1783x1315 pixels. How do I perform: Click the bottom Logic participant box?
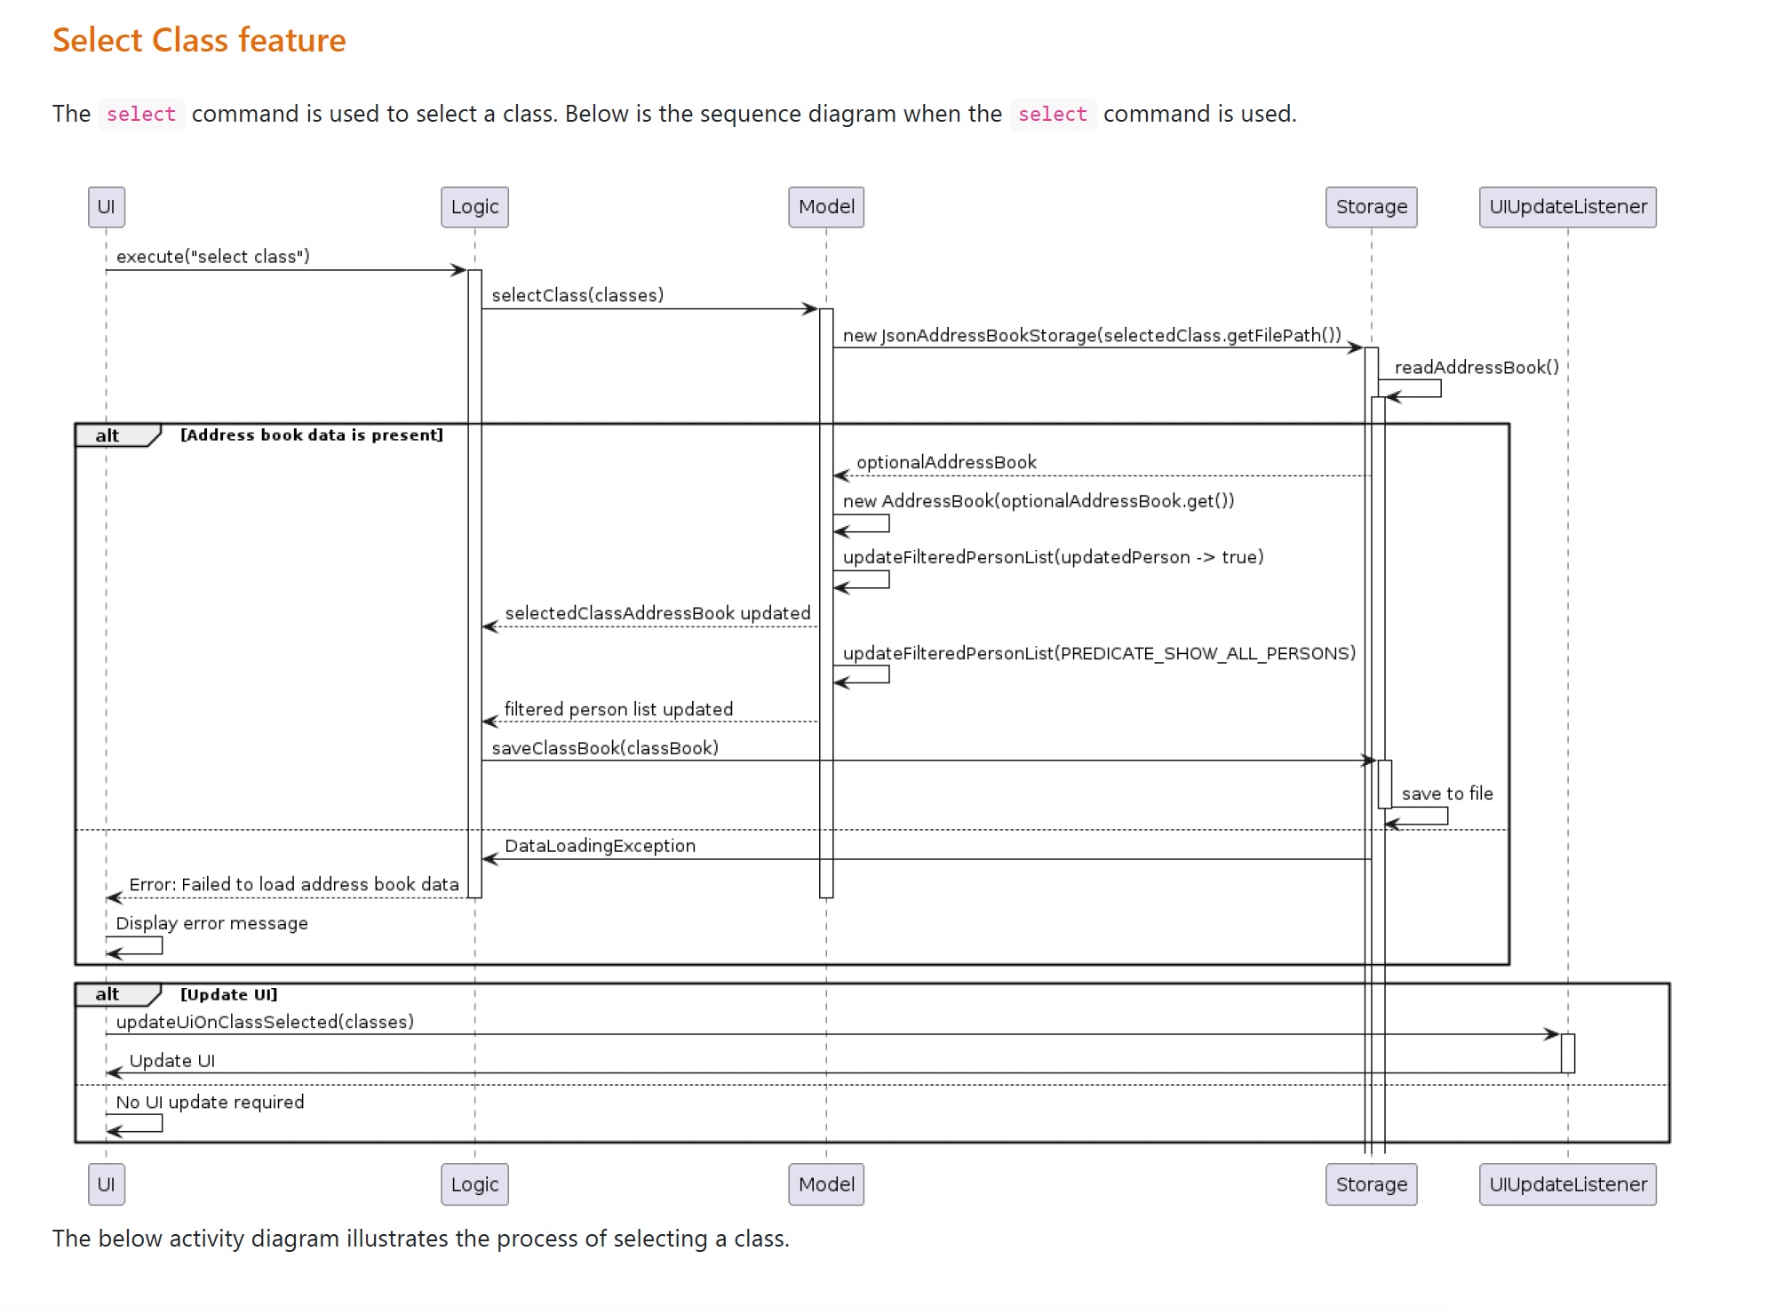tap(474, 1184)
